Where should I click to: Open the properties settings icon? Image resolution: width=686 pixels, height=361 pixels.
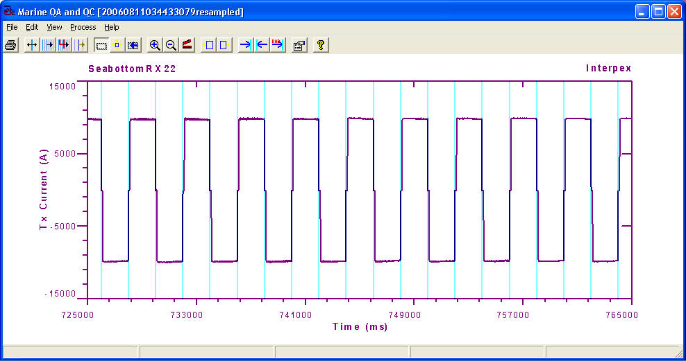point(299,45)
